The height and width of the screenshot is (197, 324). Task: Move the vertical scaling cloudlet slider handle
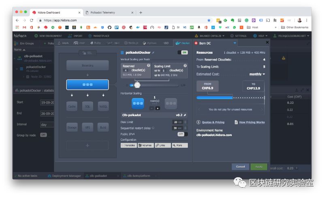(137, 85)
